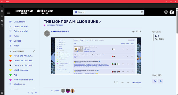
Task: Jump to Apr 2025 at timeline top
Action: click(156, 32)
